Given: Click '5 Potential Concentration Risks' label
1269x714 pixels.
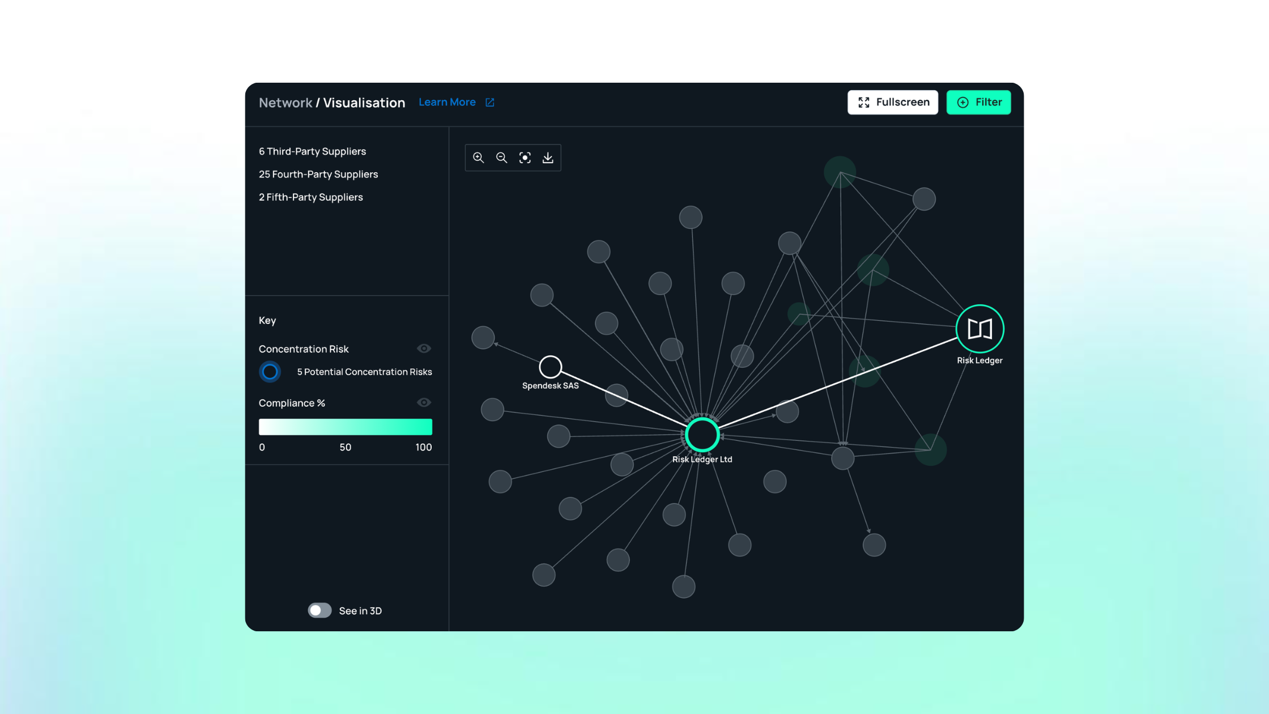Looking at the screenshot, I should [x=364, y=372].
